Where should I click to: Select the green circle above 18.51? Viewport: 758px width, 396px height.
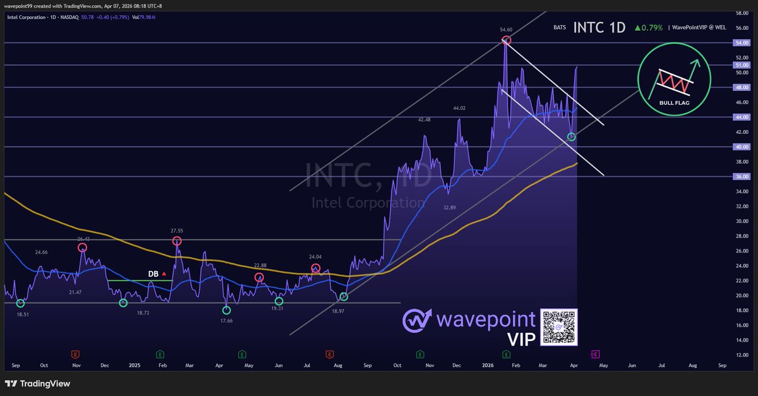tap(20, 303)
